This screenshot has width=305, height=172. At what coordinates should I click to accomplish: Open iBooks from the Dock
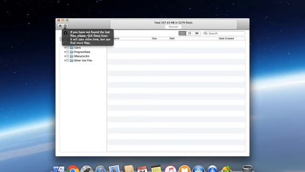(x=184, y=169)
